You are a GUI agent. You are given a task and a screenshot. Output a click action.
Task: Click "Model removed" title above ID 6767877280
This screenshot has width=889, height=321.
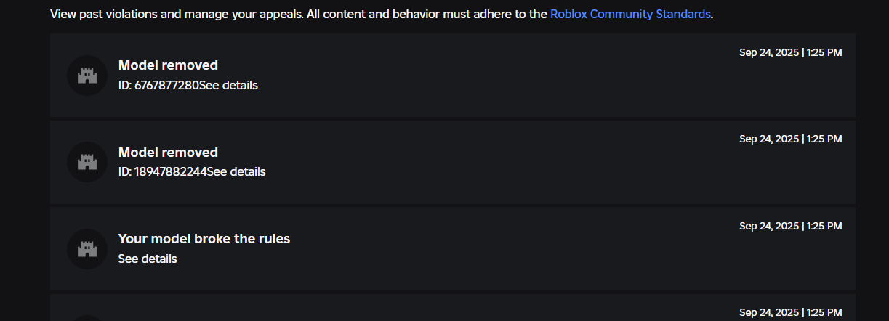168,65
